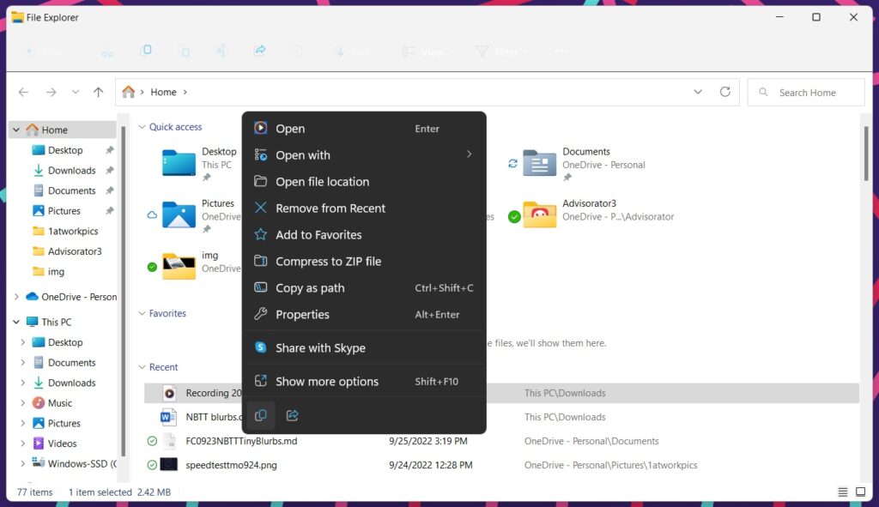Unpin Downloads in the sidebar
Image resolution: width=879 pixels, height=507 pixels.
pyautogui.click(x=109, y=171)
